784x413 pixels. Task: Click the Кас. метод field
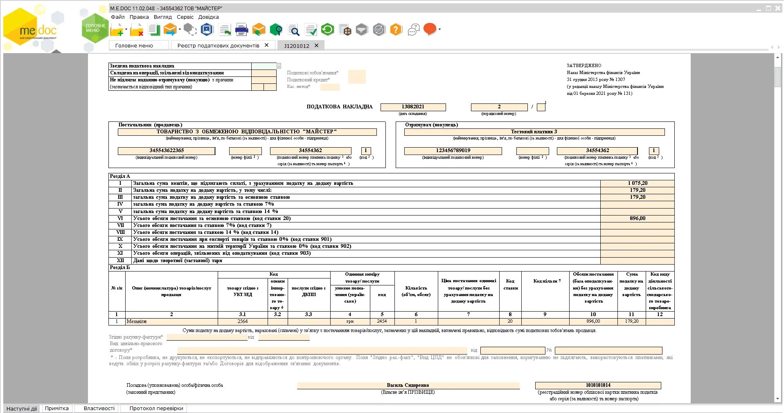330,87
